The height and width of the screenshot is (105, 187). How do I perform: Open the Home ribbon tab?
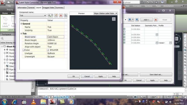[5, 13]
